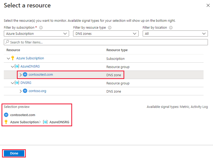Click key icon in Selection preview
213x159 pixels.
tap(6, 122)
